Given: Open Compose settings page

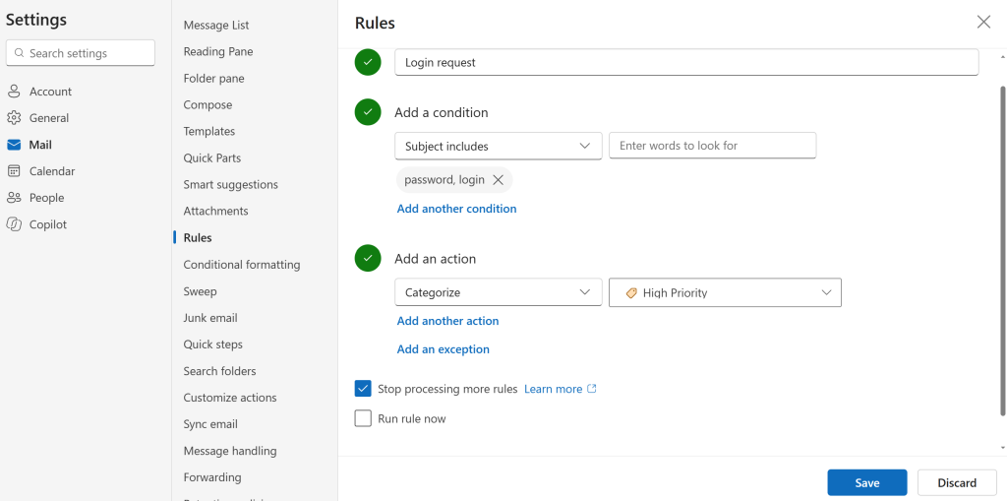Looking at the screenshot, I should tap(208, 105).
